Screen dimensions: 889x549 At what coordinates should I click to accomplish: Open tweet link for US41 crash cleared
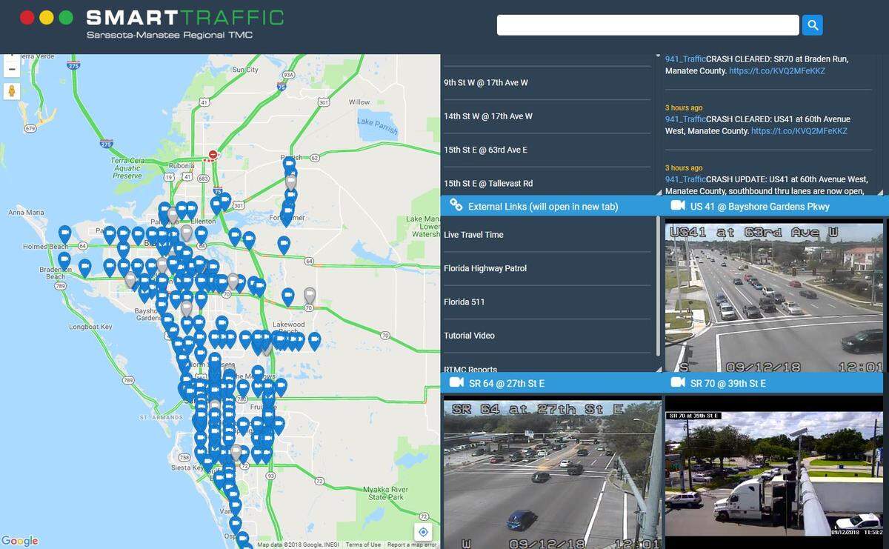click(x=799, y=131)
